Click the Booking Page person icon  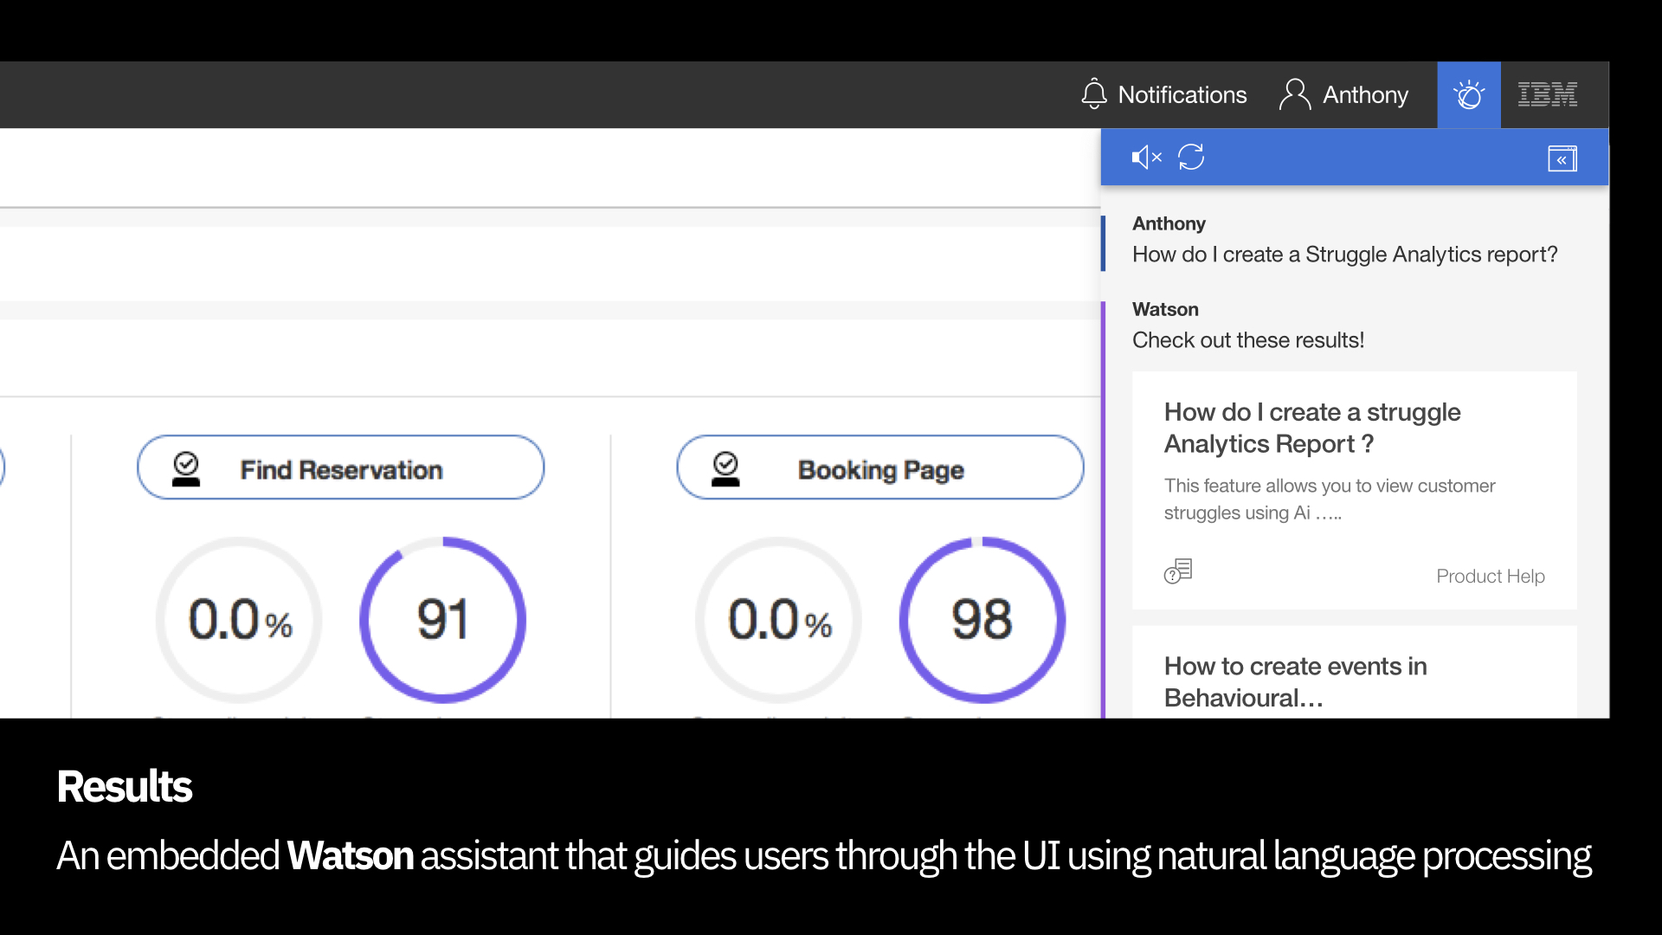[725, 468]
